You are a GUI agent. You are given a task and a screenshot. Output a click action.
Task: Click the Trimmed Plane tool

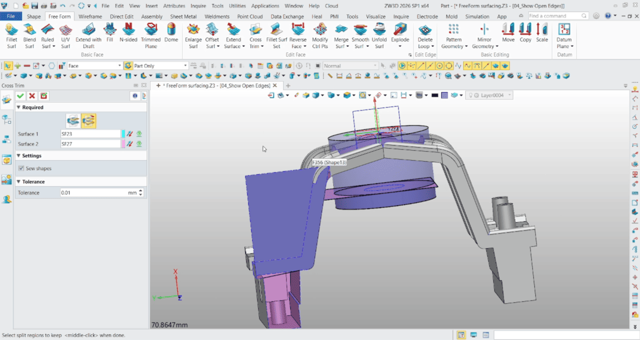tap(150, 35)
